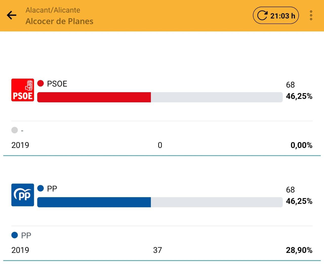Click the grey dot in PSOE 2019 row

pos(15,130)
